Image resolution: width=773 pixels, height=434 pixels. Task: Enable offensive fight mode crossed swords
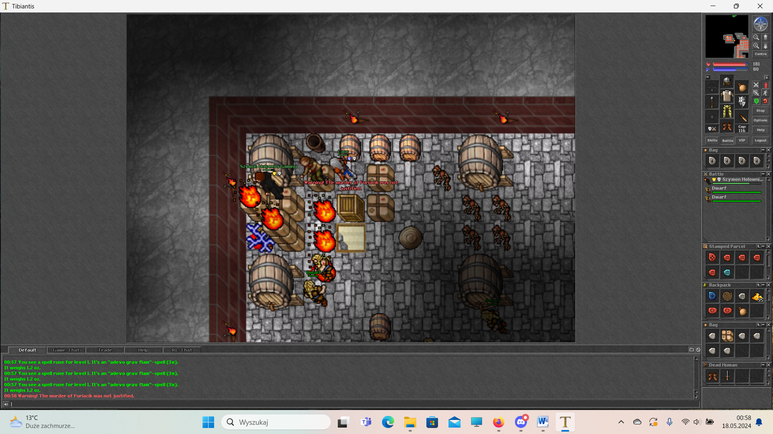pyautogui.click(x=756, y=85)
